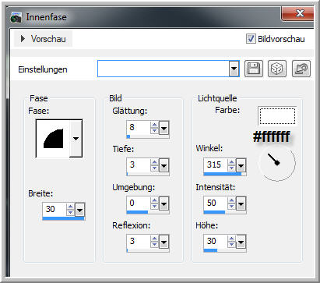Open the Umgebung slider dropdown arrow
The height and width of the screenshot is (283, 320).
point(164,203)
